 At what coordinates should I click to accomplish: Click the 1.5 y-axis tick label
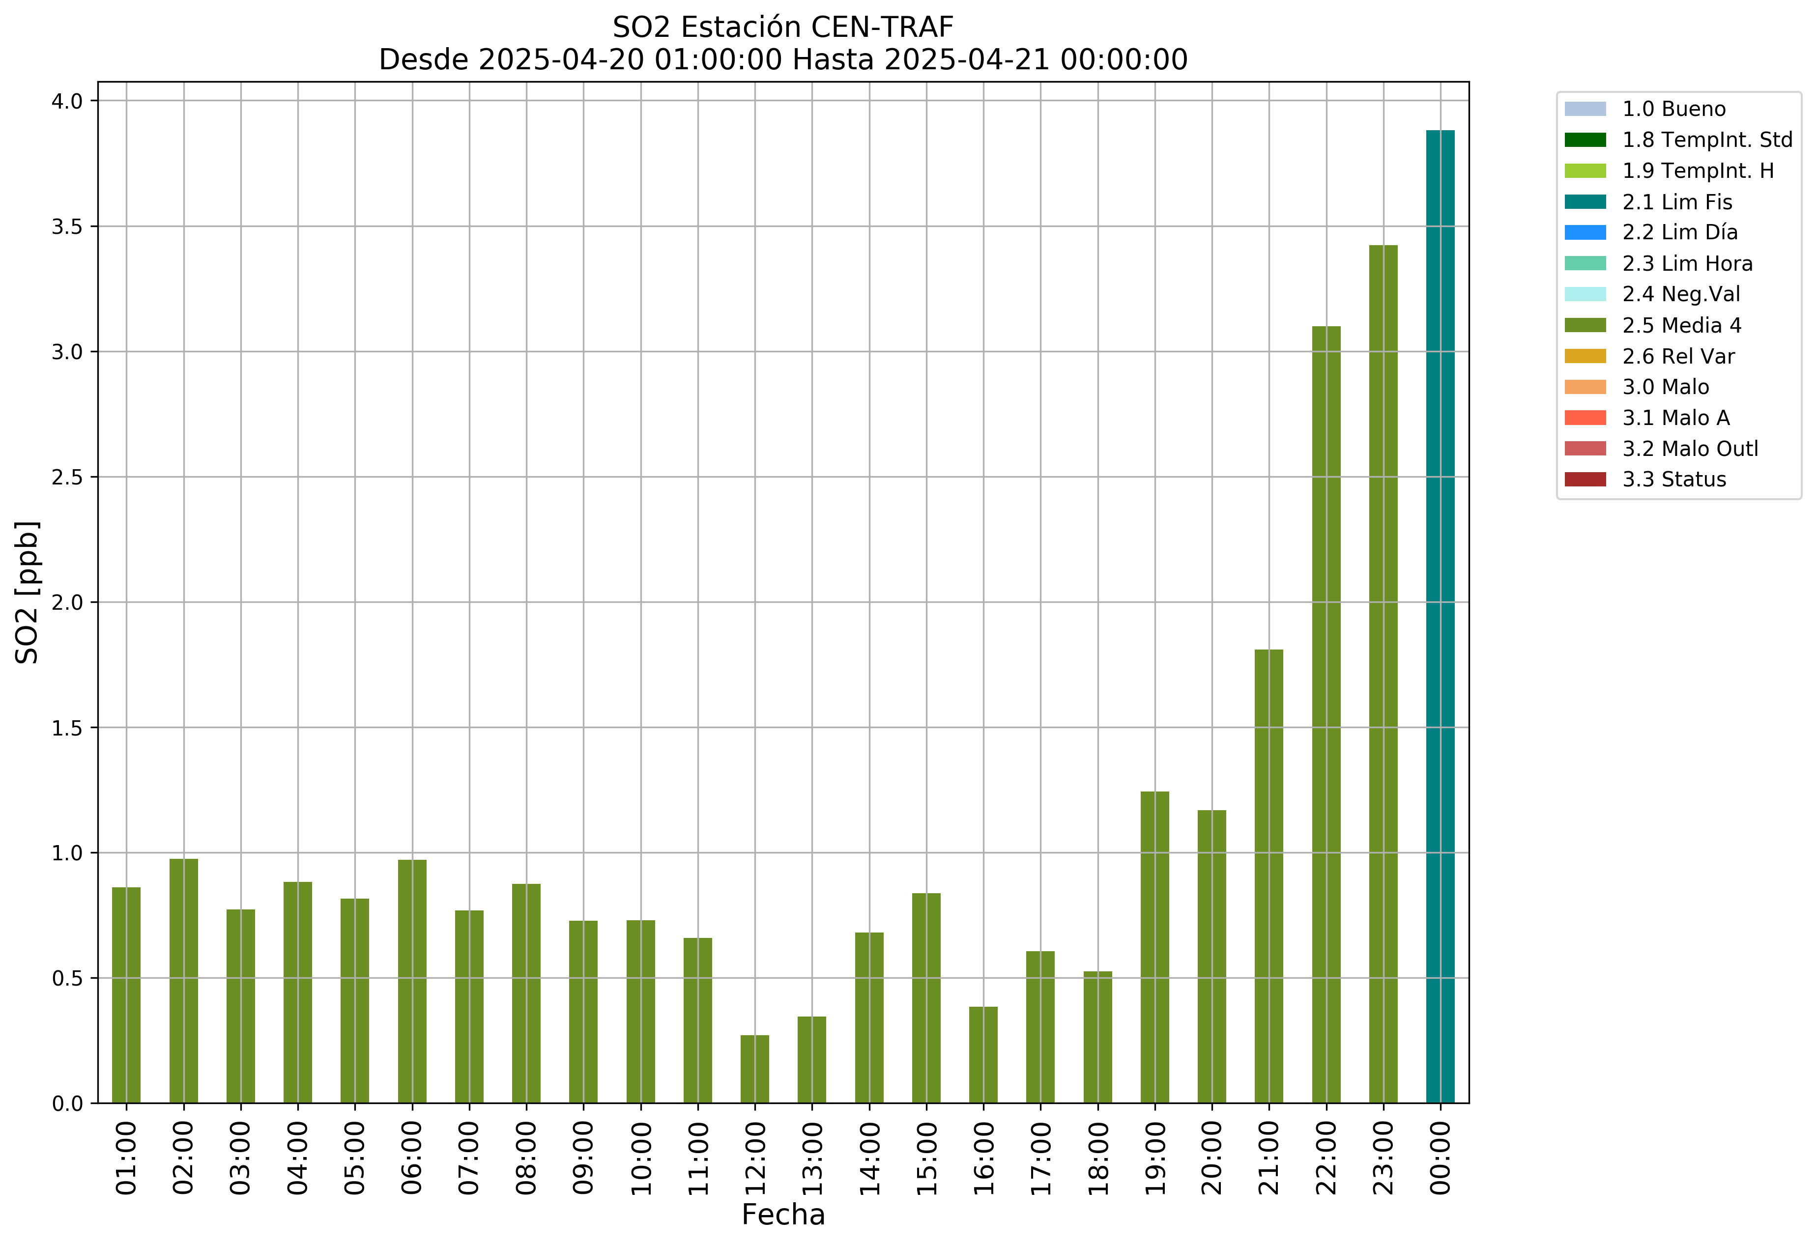(x=67, y=728)
